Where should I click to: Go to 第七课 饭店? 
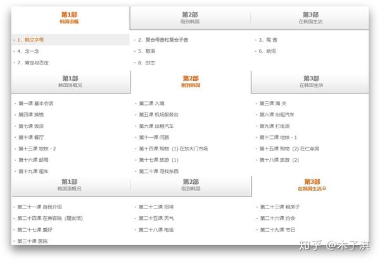click(31, 126)
